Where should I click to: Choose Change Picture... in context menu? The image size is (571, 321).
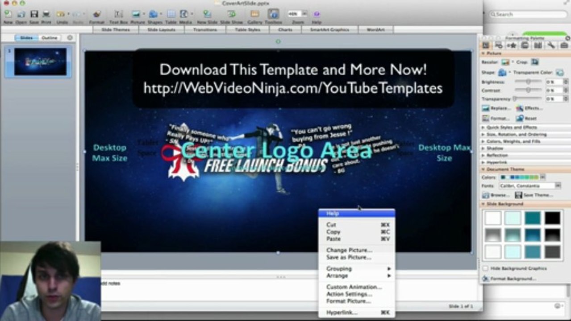pyautogui.click(x=356, y=251)
